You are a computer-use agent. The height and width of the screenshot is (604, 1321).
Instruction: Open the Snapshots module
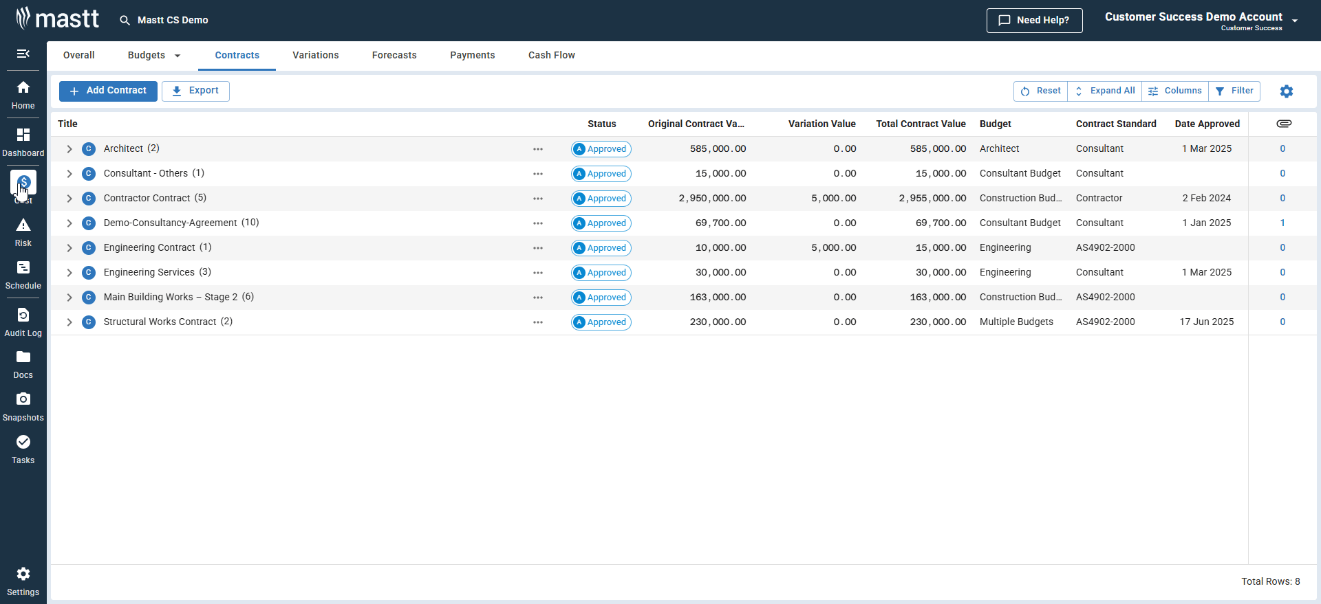pos(23,407)
